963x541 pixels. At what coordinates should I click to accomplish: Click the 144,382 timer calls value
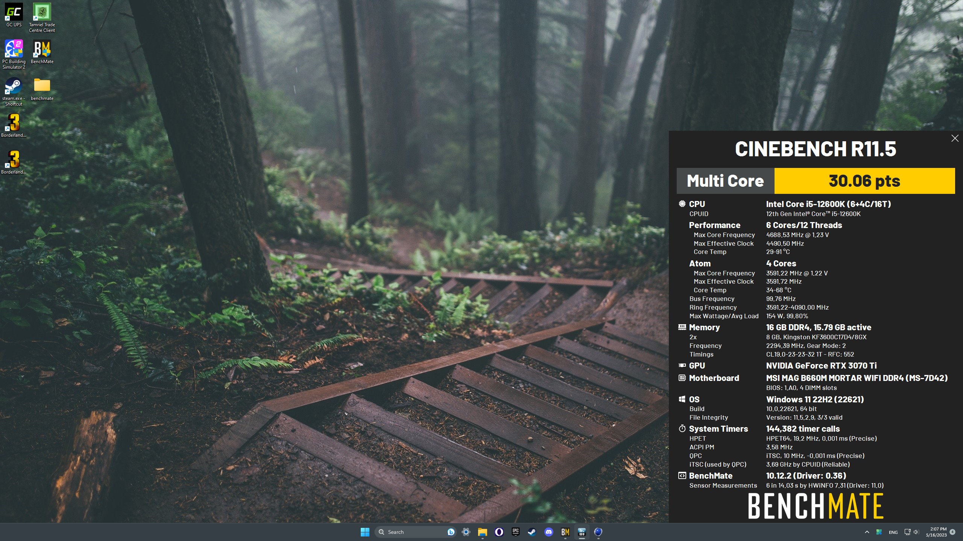click(803, 429)
